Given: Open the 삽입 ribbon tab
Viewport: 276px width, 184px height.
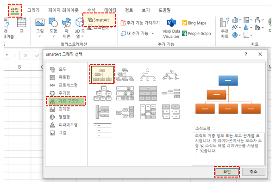Looking at the screenshot, I should point(15,10).
